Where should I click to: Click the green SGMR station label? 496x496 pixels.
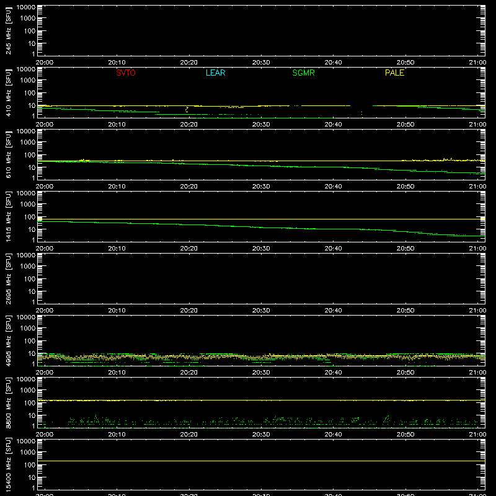(x=303, y=73)
